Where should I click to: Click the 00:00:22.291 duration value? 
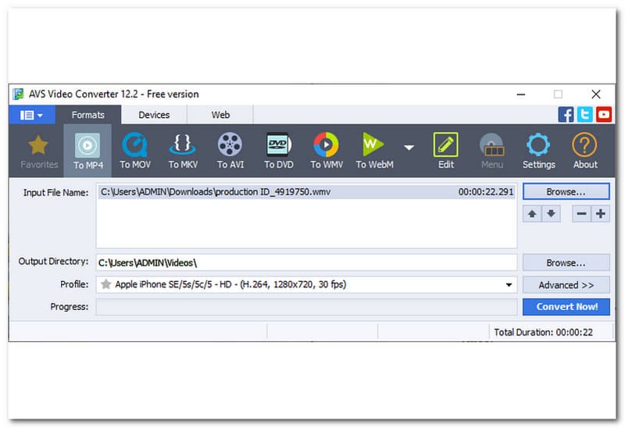pos(486,192)
